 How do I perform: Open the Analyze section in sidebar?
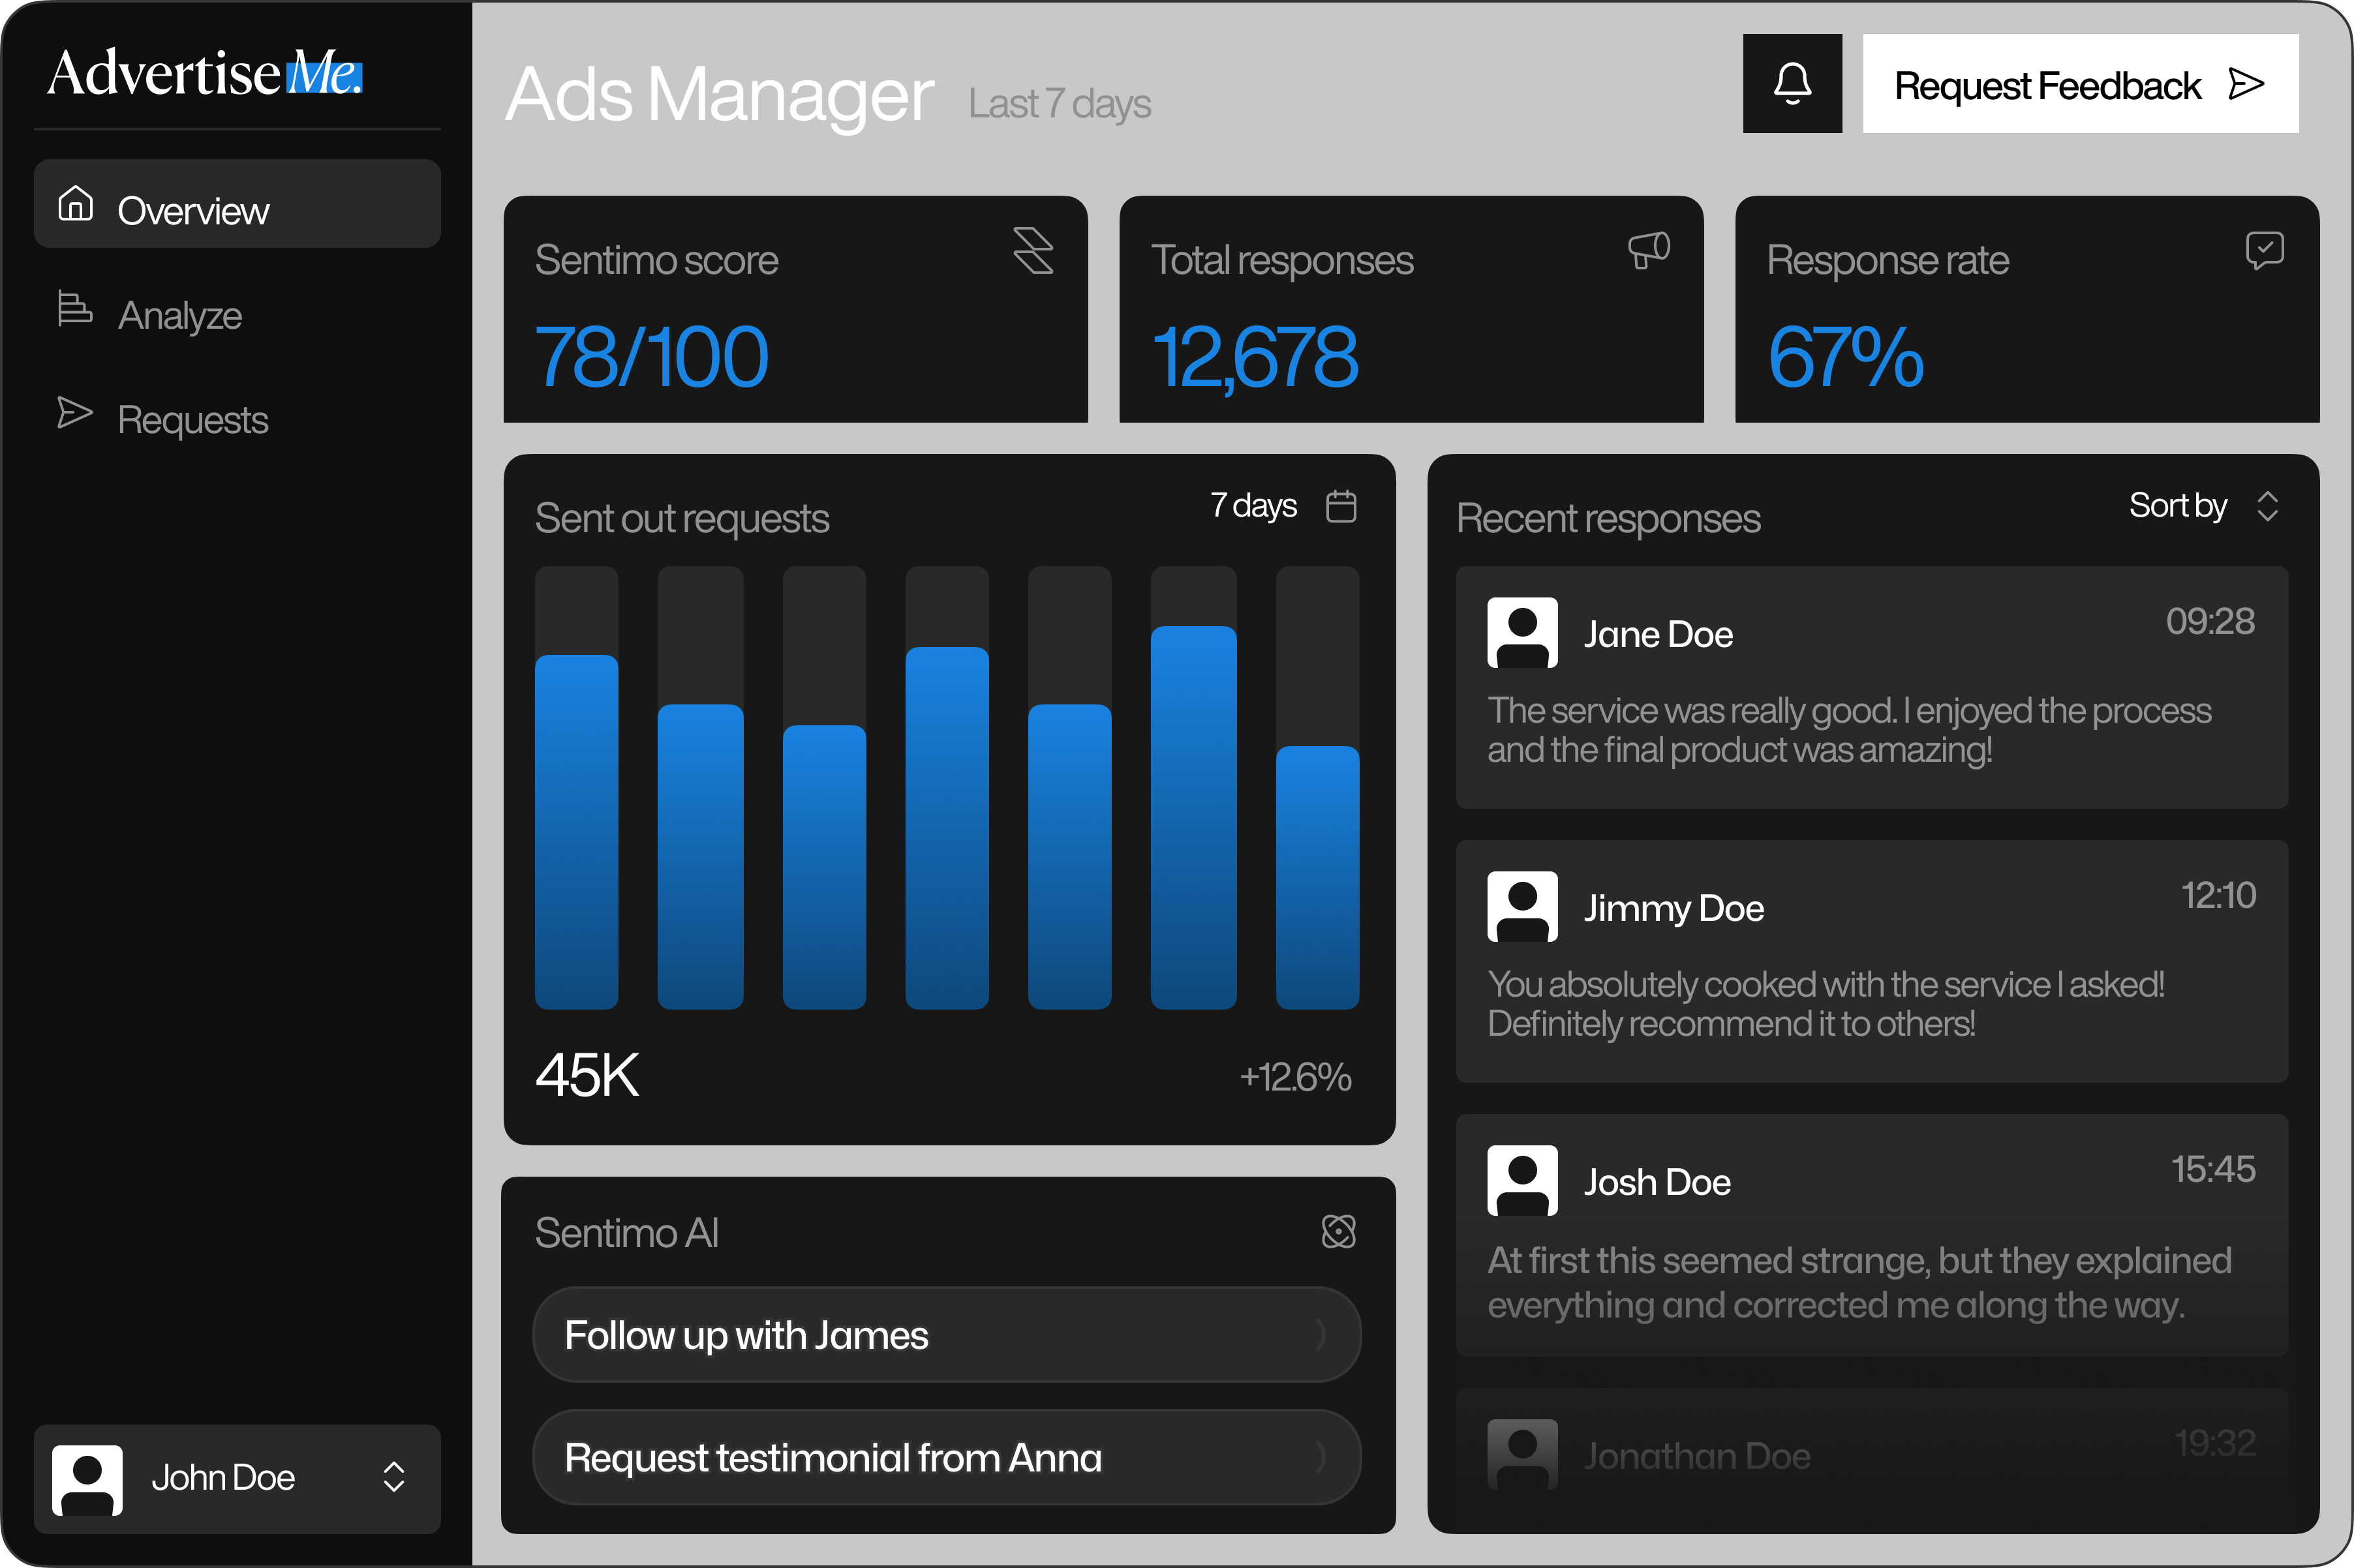(180, 315)
